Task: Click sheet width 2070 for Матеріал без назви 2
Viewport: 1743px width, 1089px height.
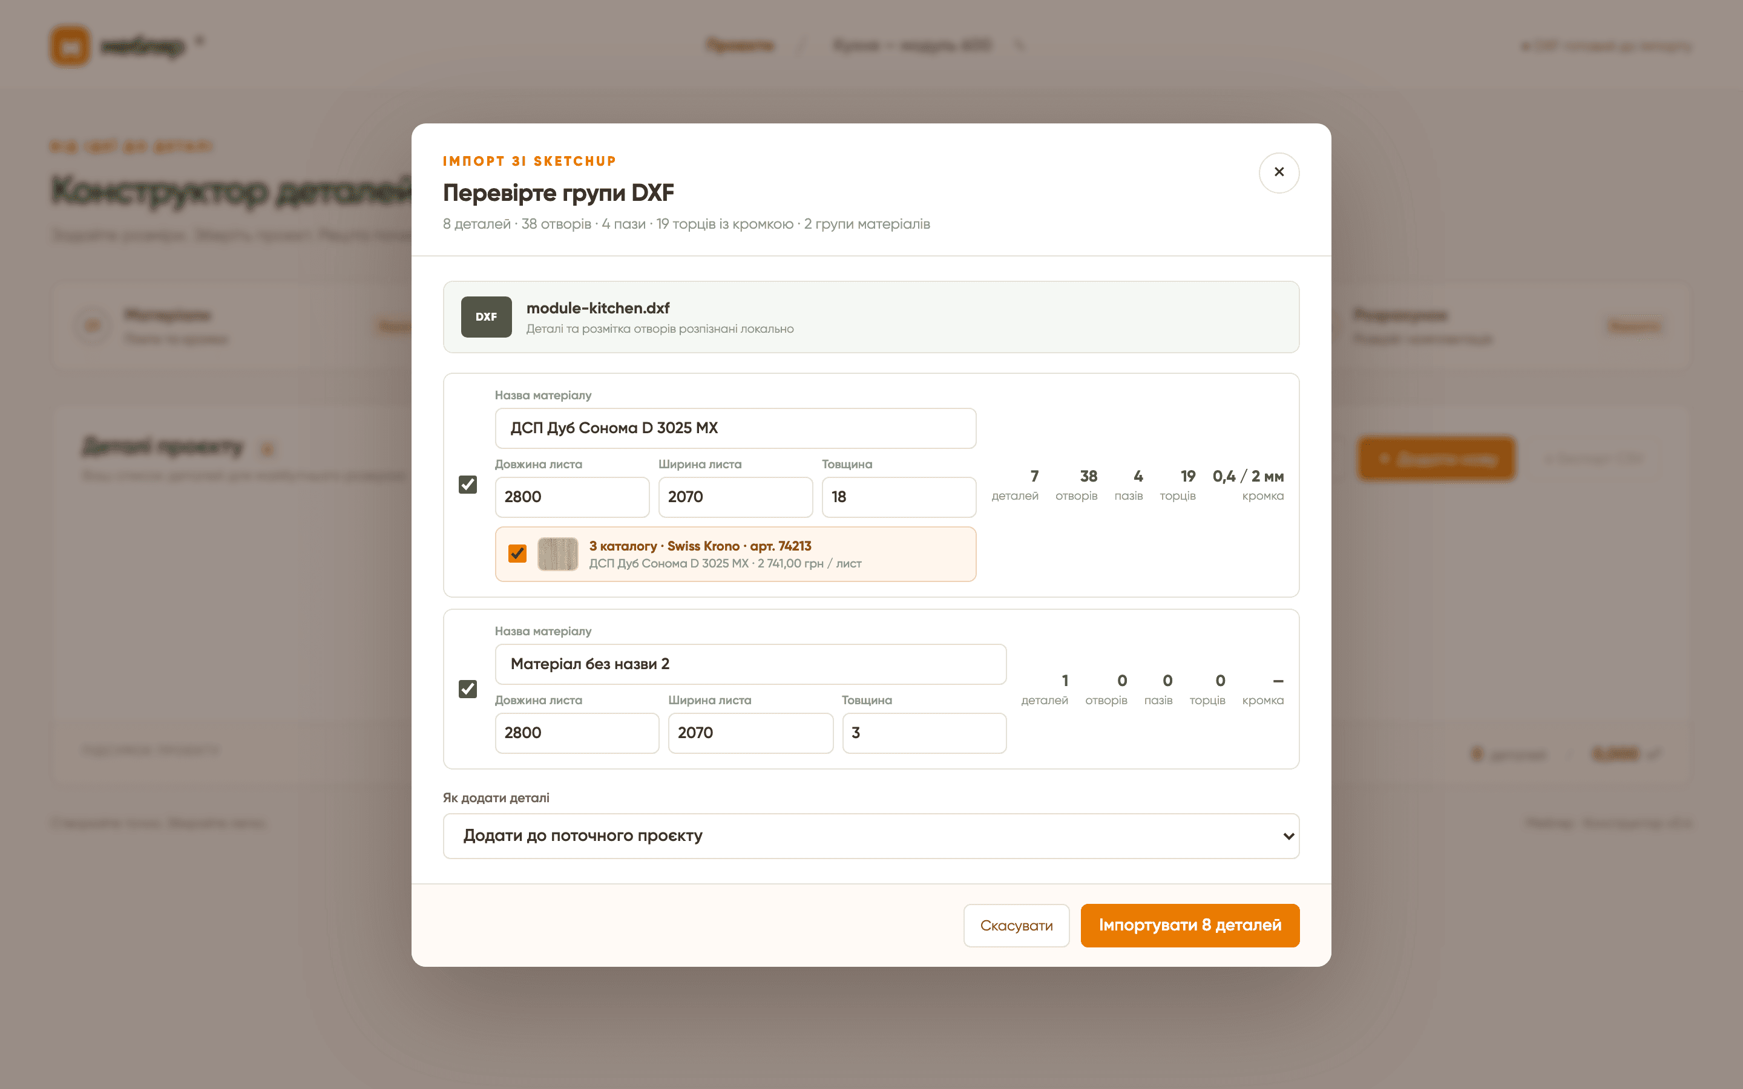Action: 750,733
